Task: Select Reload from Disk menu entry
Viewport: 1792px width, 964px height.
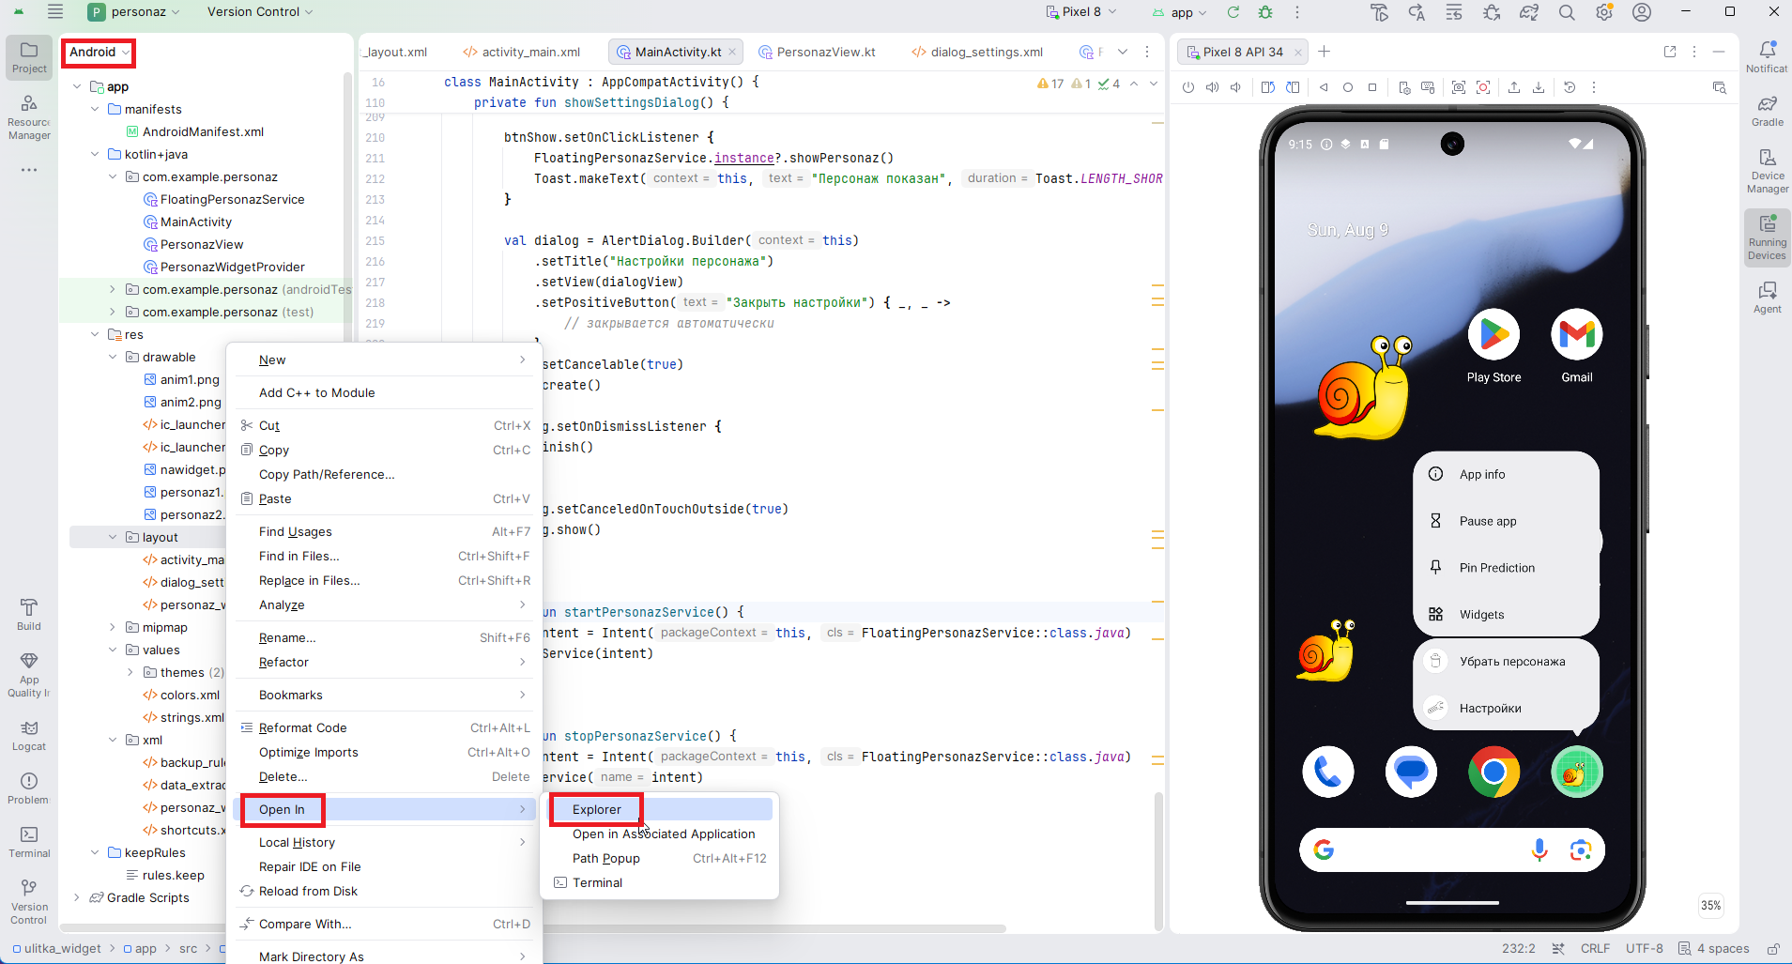Action: pyautogui.click(x=385, y=892)
